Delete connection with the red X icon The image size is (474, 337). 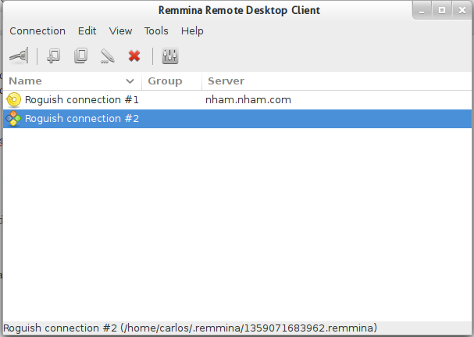pos(134,56)
